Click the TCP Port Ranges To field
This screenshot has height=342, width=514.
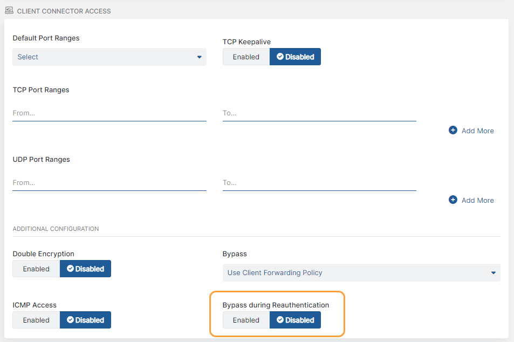pyautogui.click(x=319, y=113)
